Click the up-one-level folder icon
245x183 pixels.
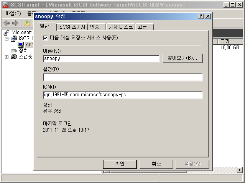[27, 23]
